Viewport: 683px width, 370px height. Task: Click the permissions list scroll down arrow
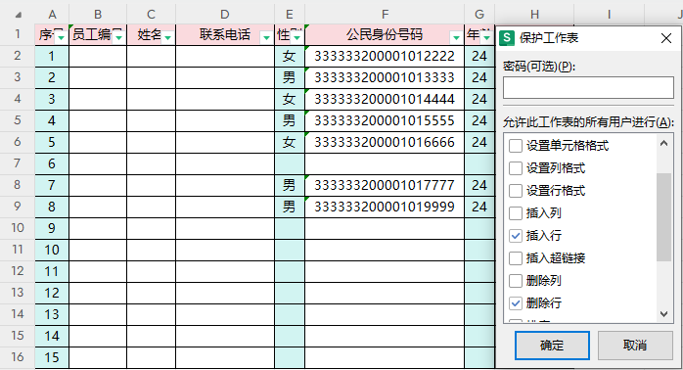tap(663, 314)
